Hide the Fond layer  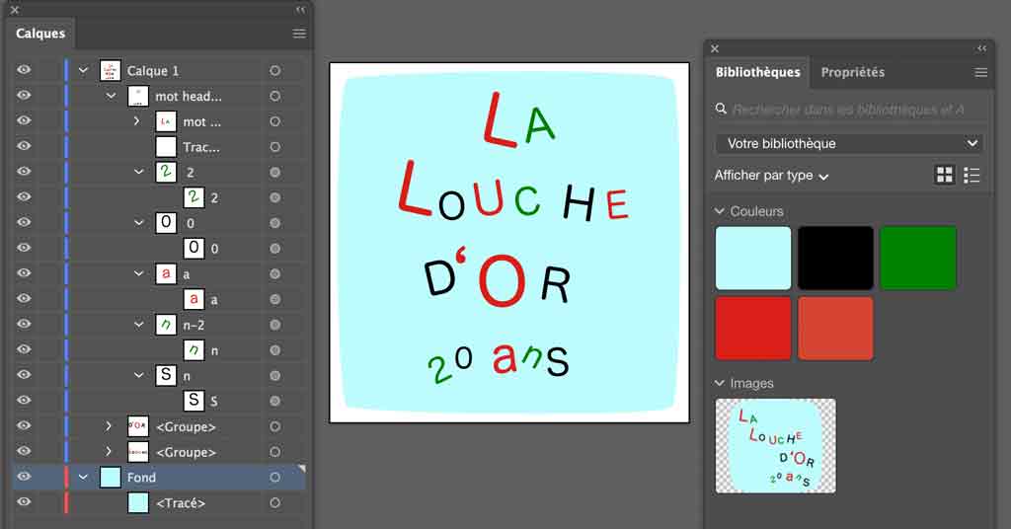[24, 477]
